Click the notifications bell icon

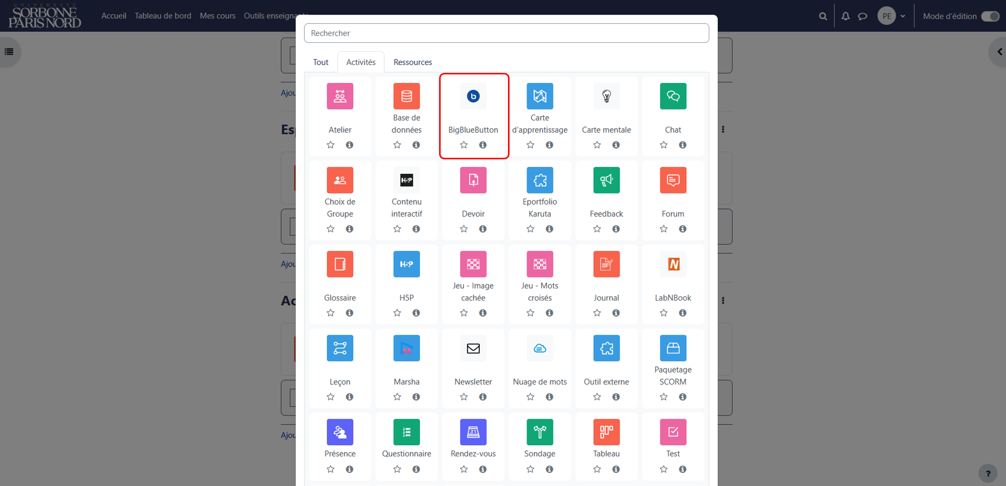(x=846, y=16)
